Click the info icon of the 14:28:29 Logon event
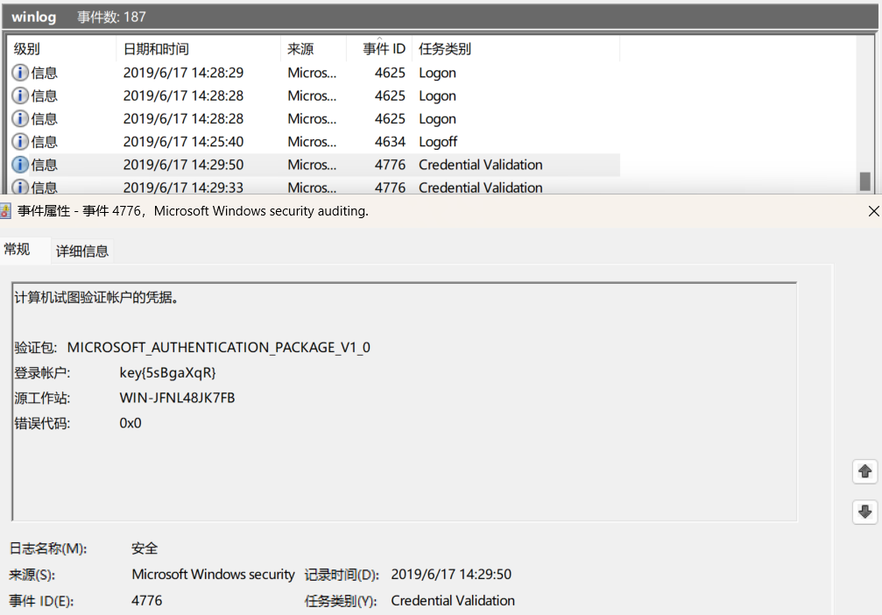Viewport: 882px width, 615px height. [20, 73]
